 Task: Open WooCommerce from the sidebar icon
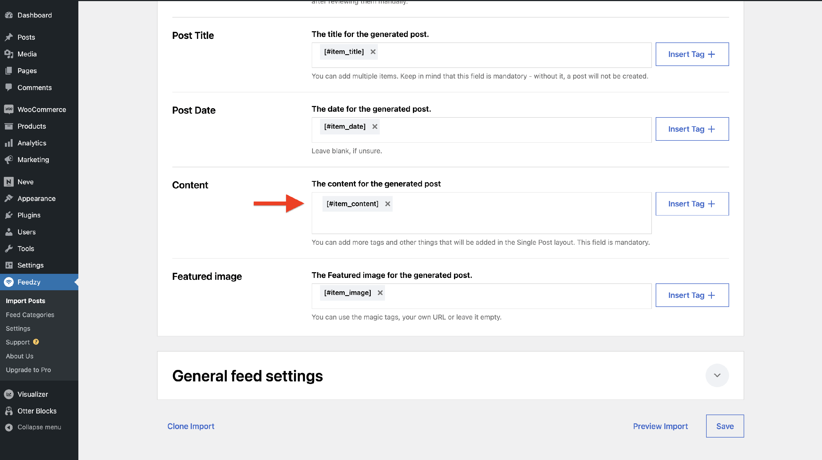click(x=9, y=109)
